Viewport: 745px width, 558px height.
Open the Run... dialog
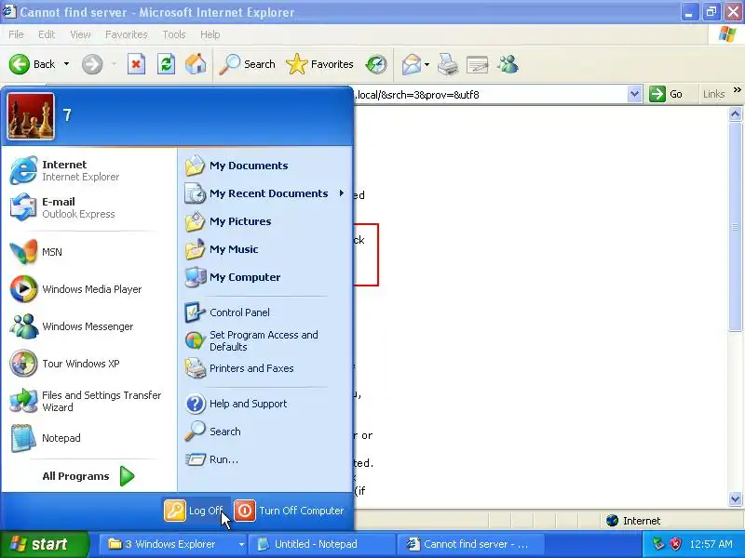(x=264, y=459)
